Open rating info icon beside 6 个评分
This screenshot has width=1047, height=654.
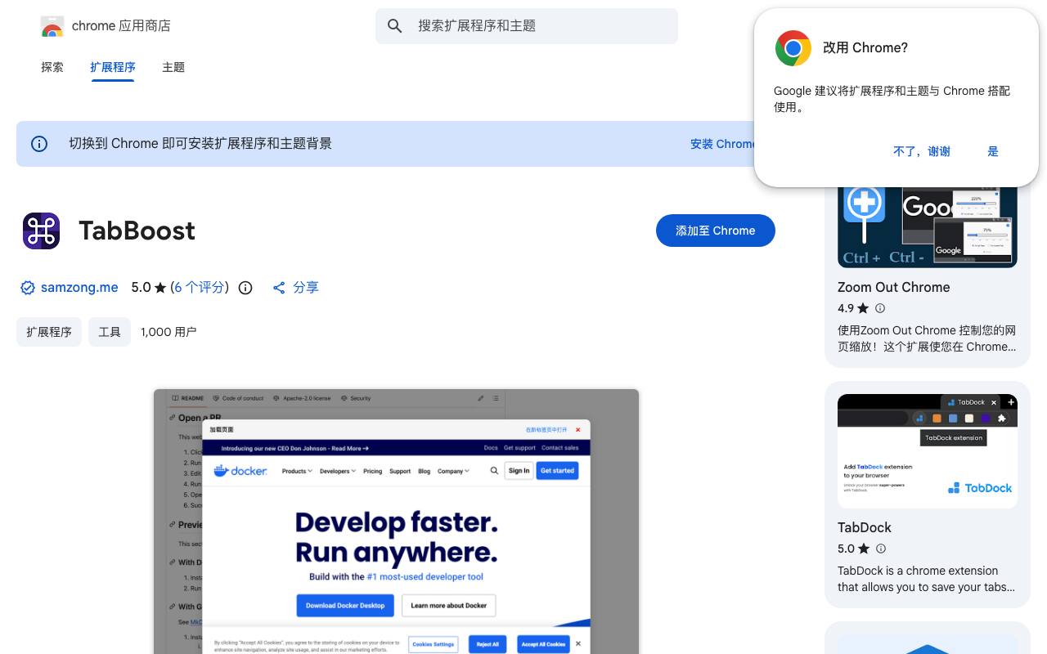pyautogui.click(x=245, y=288)
